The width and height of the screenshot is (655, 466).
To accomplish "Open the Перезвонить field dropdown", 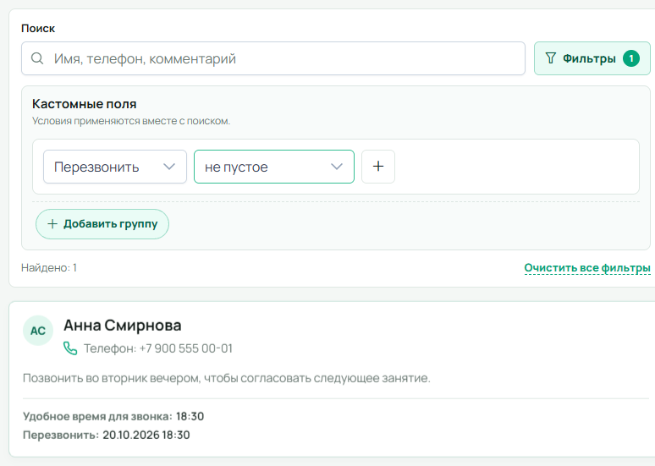I will [115, 167].
